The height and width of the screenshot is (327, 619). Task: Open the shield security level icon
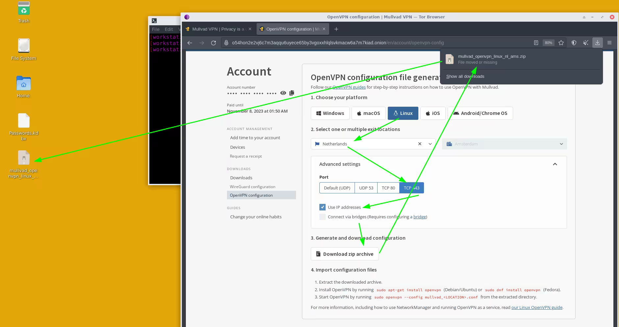point(574,43)
